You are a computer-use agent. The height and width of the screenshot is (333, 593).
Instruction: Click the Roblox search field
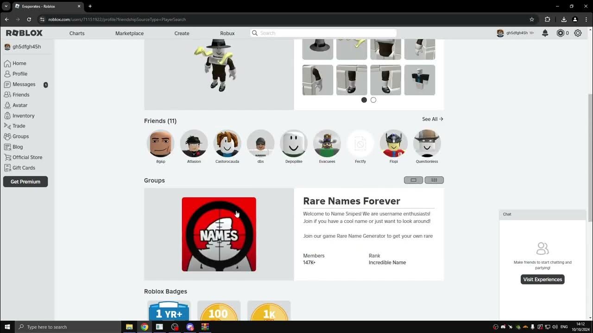click(323, 33)
